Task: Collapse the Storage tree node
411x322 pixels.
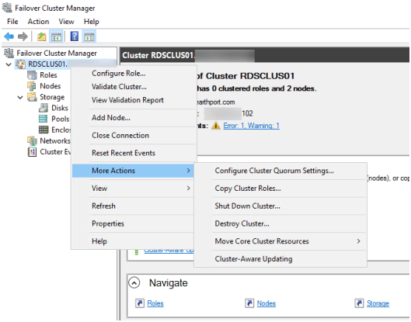Action: pos(20,98)
